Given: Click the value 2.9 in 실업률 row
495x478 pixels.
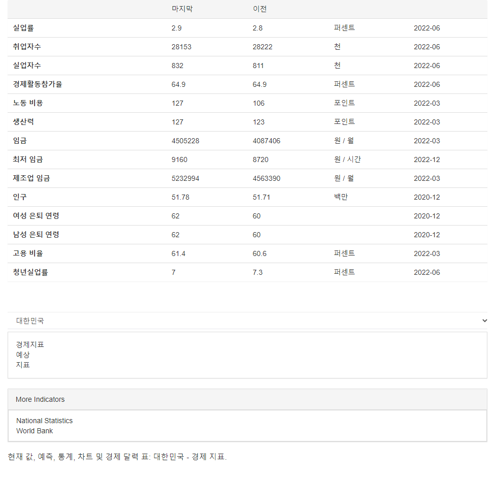Looking at the screenshot, I should click(x=177, y=28).
